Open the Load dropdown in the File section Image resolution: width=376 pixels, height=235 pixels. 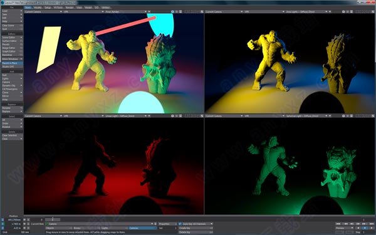pyautogui.click(x=13, y=11)
